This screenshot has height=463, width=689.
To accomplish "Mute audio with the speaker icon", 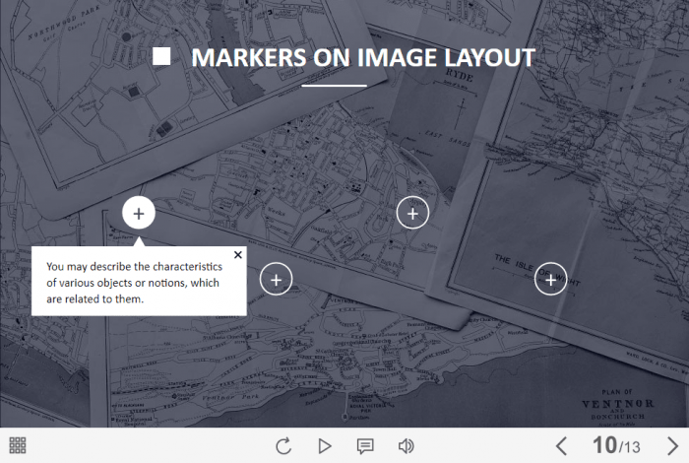I will [x=406, y=446].
